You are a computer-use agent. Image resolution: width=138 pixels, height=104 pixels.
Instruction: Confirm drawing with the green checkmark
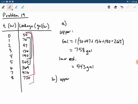(135, 7)
